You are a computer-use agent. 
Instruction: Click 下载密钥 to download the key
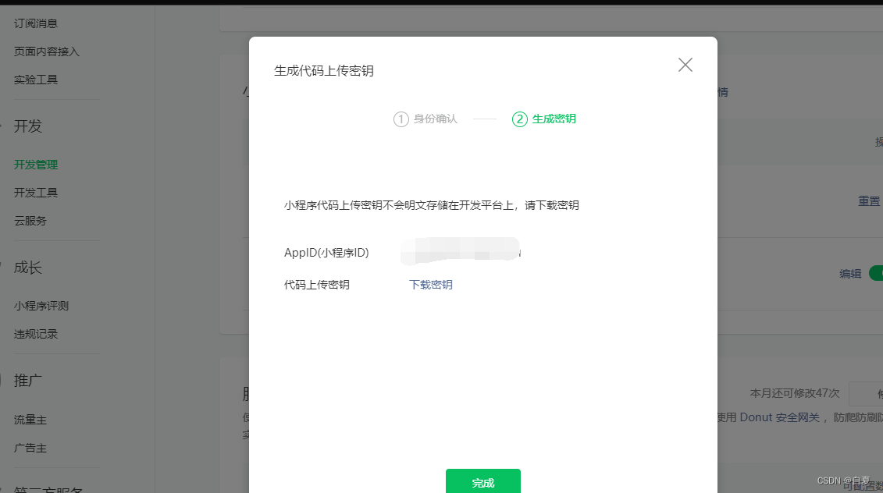click(429, 285)
